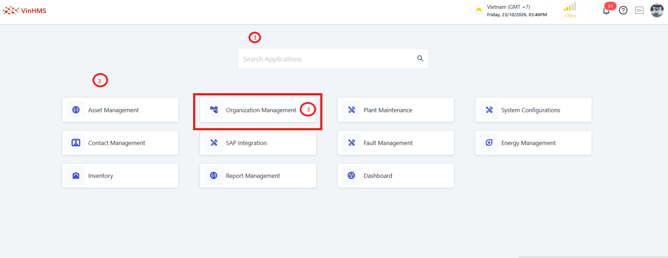This screenshot has width=668, height=258.
Task: Select the Energy Management label
Action: coord(528,143)
